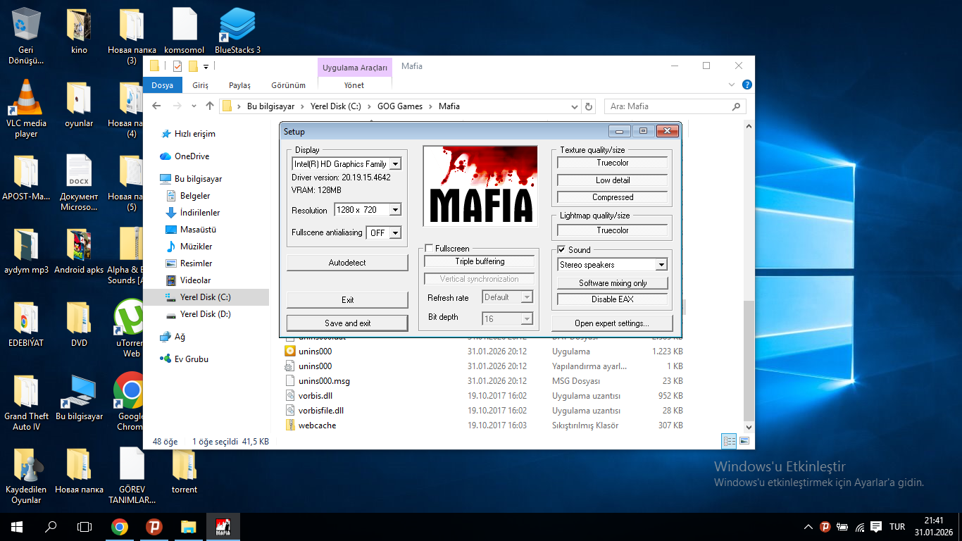Open the Dosya tab
The height and width of the screenshot is (541, 962).
(163, 85)
